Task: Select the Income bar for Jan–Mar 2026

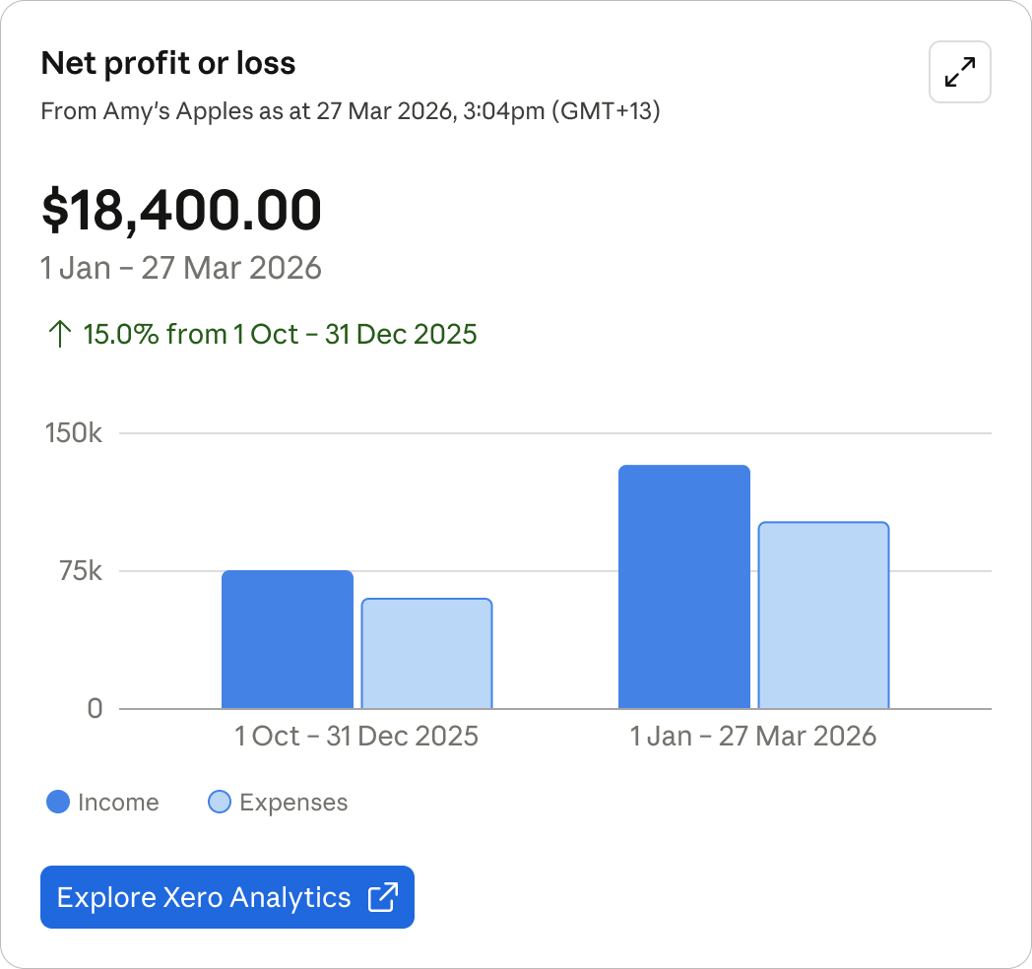Action: point(684,587)
